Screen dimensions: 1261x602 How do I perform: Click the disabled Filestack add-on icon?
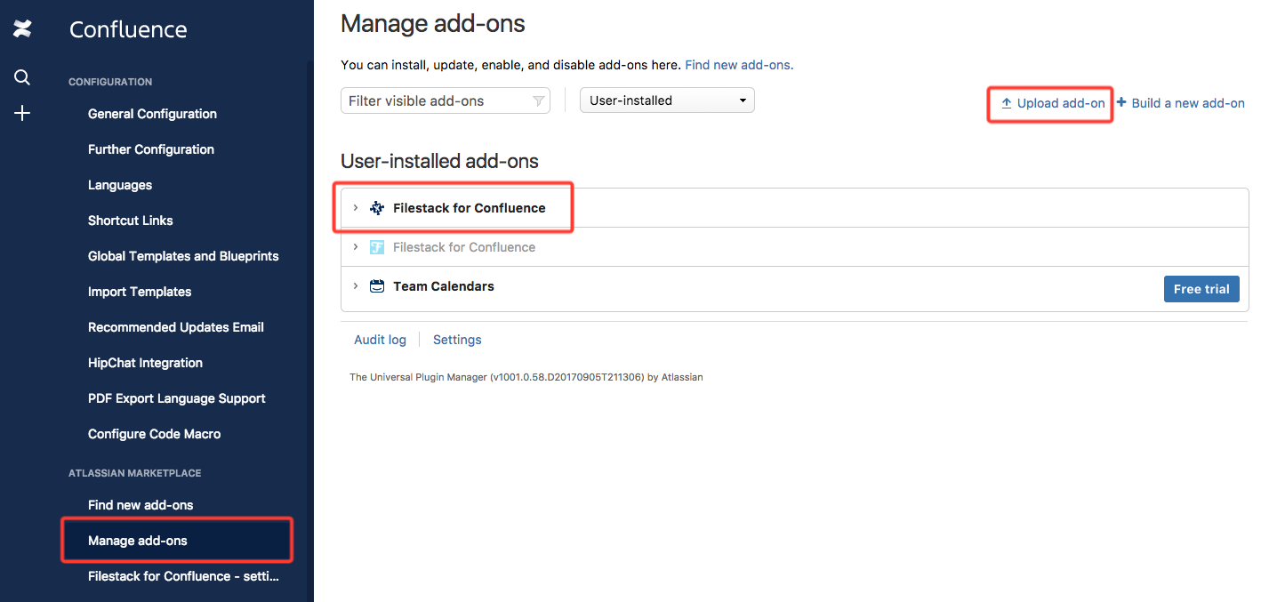(377, 247)
